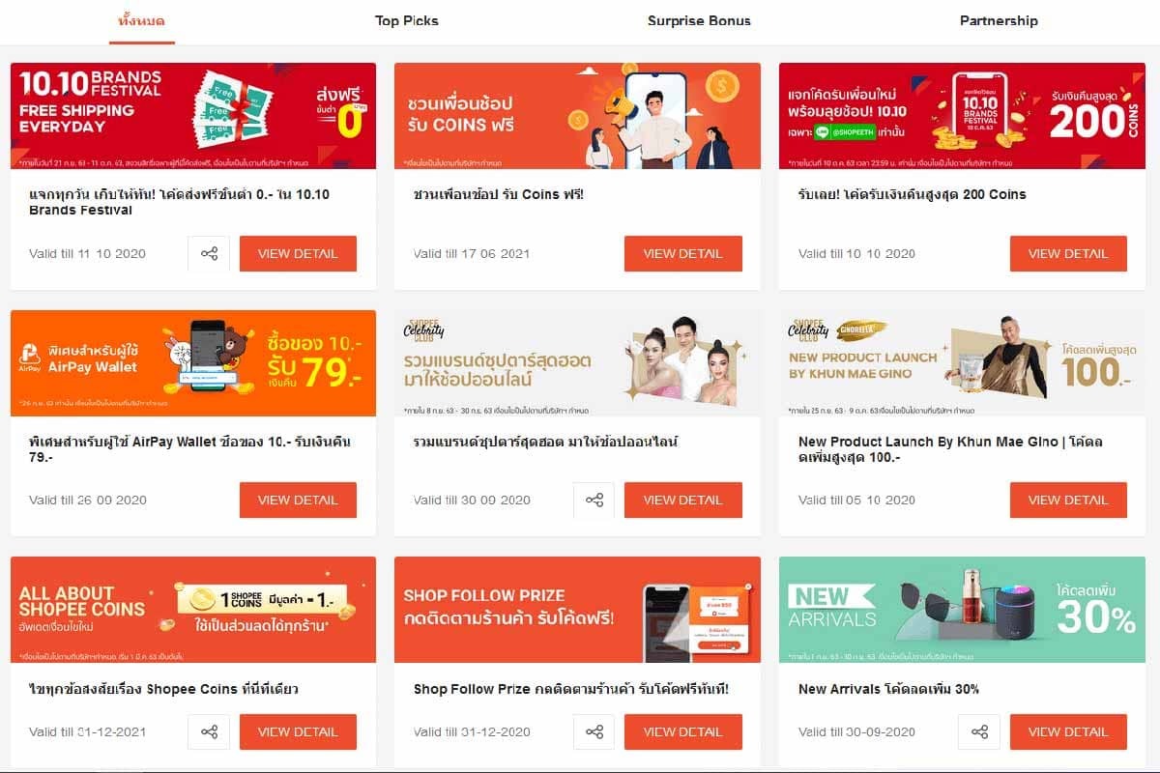View detail for New Arrivals 30% discount
This screenshot has height=773, width=1160.
coord(1068,732)
